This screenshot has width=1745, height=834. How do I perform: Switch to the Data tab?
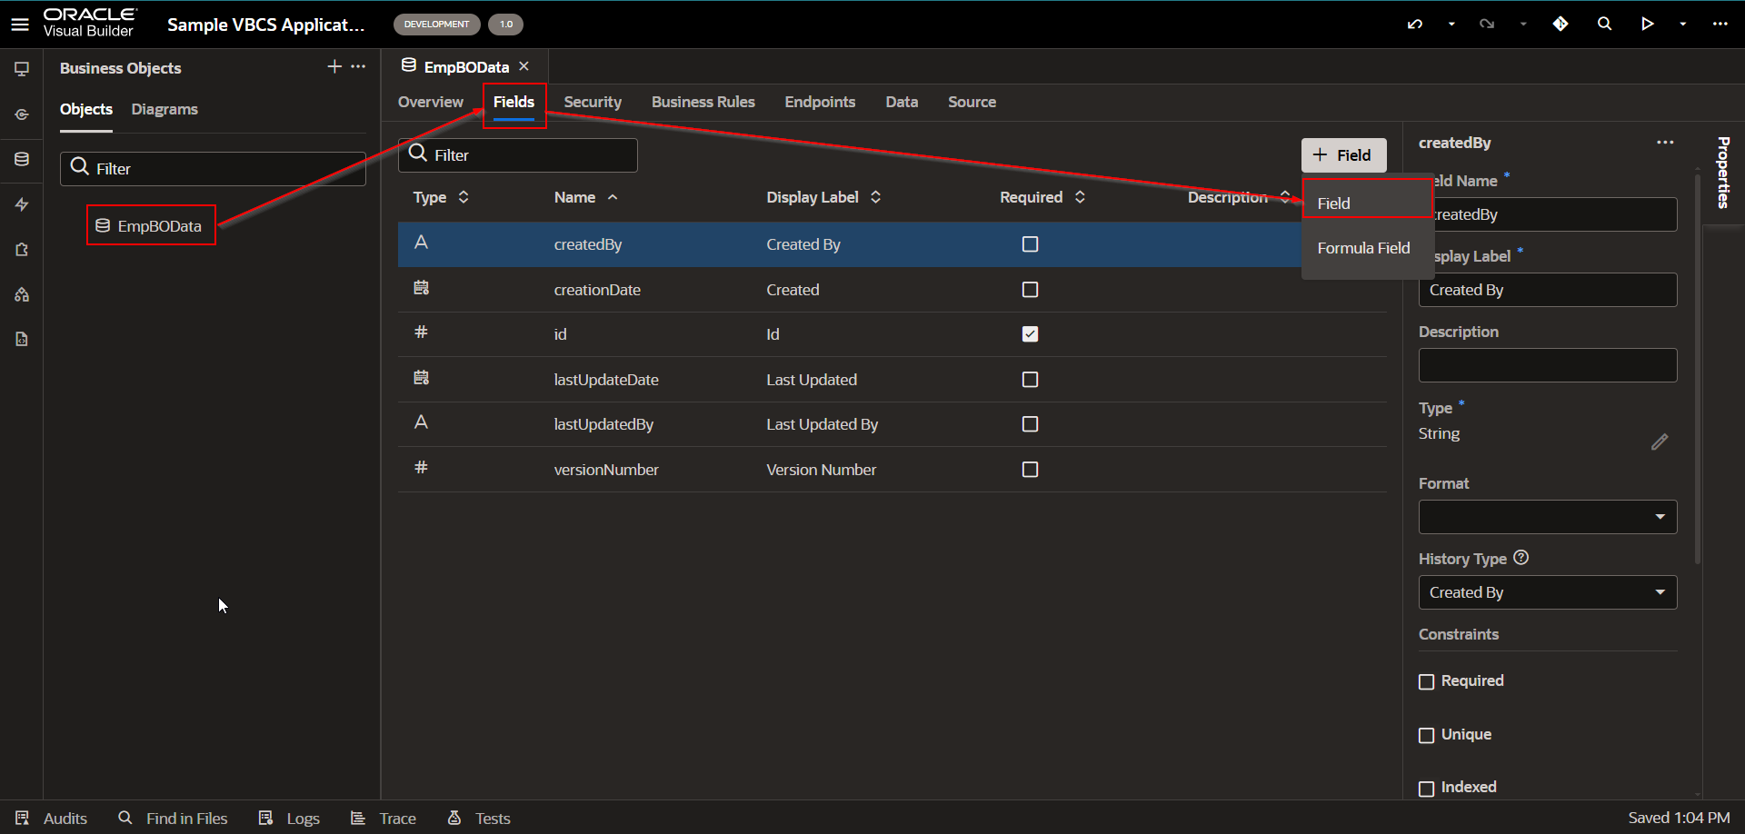coord(902,102)
